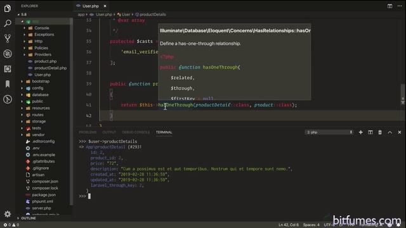Image resolution: width=406 pixels, height=228 pixels.
Task: Open the .gitignore file
Action: (41, 168)
